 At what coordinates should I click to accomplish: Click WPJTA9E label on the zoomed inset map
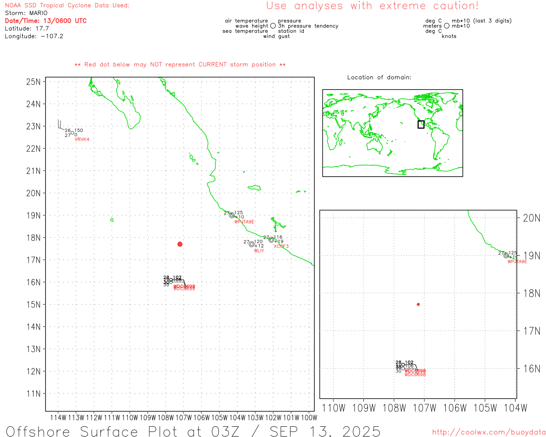click(517, 262)
